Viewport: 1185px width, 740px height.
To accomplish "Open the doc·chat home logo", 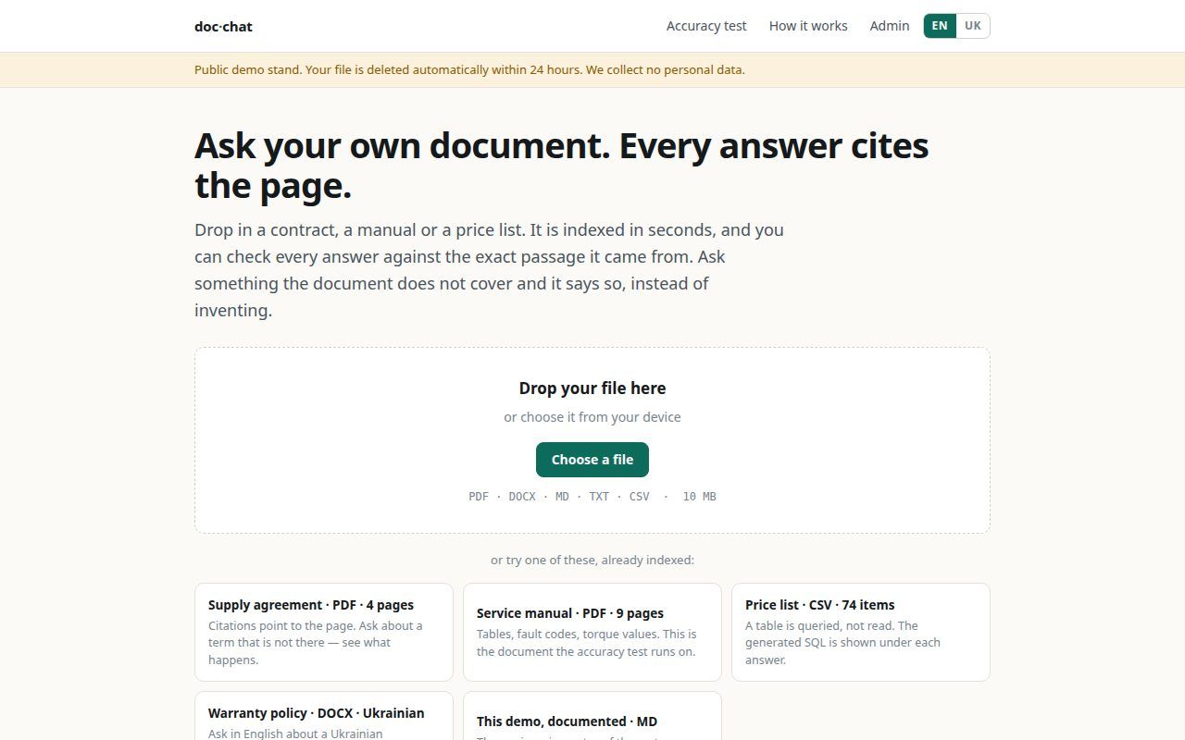I will point(223,26).
